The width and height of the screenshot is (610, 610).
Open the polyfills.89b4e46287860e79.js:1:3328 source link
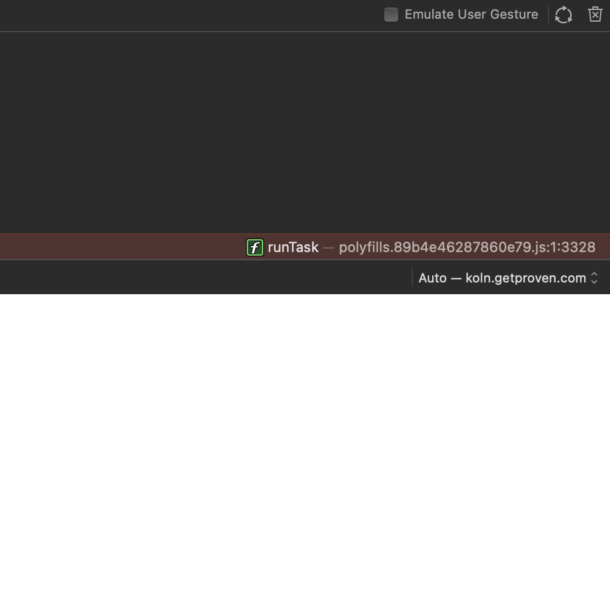[x=467, y=247]
